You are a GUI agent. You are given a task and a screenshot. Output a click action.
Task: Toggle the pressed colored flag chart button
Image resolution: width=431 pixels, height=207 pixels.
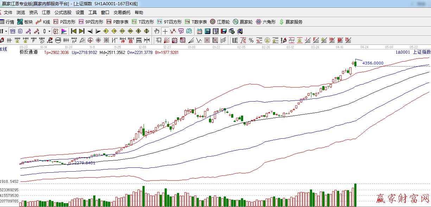pos(64,31)
